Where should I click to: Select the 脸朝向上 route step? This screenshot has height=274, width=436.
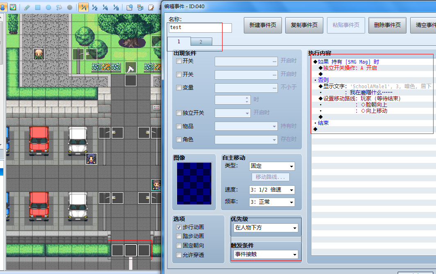pos(374,105)
